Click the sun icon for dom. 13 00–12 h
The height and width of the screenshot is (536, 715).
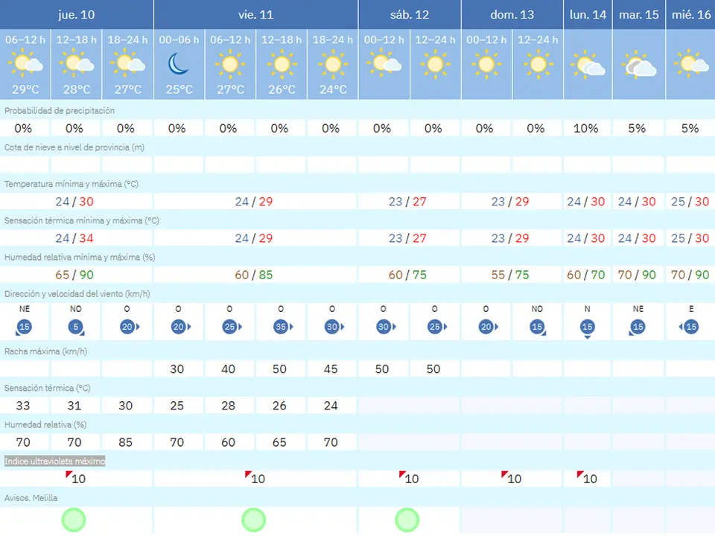[486, 65]
